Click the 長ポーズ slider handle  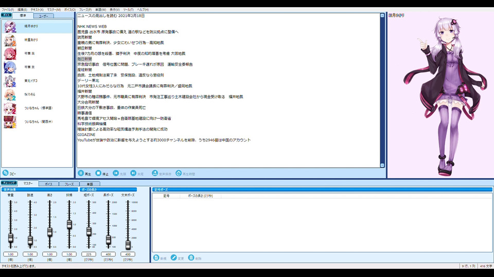click(x=108, y=240)
